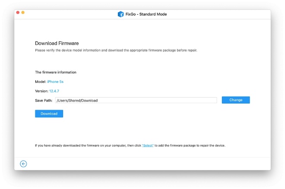The image size is (285, 189).
Task: Minimize the window using the yellow button
Action: point(23,13)
